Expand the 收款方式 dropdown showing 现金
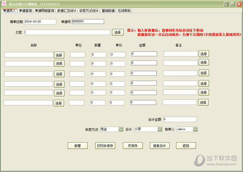 pyautogui.click(x=121, y=129)
